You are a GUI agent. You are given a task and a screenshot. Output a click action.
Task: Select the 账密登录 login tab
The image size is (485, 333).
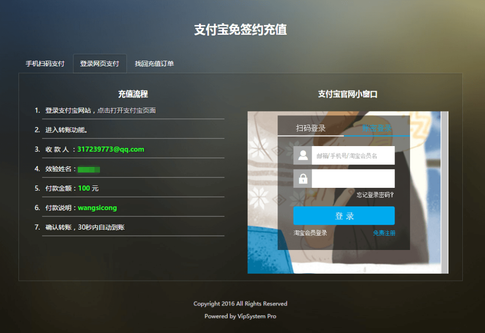pyautogui.click(x=377, y=128)
